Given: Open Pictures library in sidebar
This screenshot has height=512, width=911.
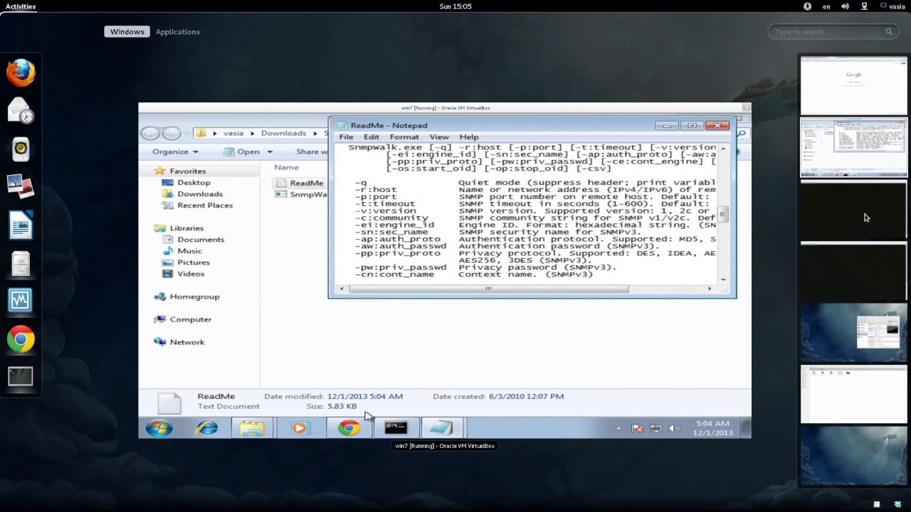Looking at the screenshot, I should 194,262.
